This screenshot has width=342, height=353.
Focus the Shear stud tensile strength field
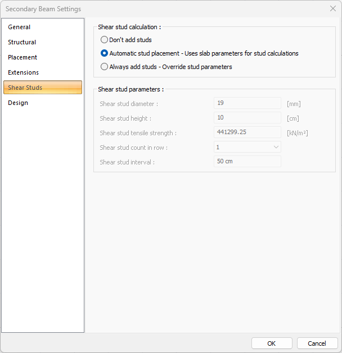(247, 132)
